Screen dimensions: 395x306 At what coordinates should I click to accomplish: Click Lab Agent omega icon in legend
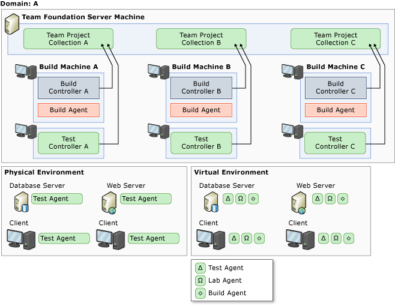201,280
